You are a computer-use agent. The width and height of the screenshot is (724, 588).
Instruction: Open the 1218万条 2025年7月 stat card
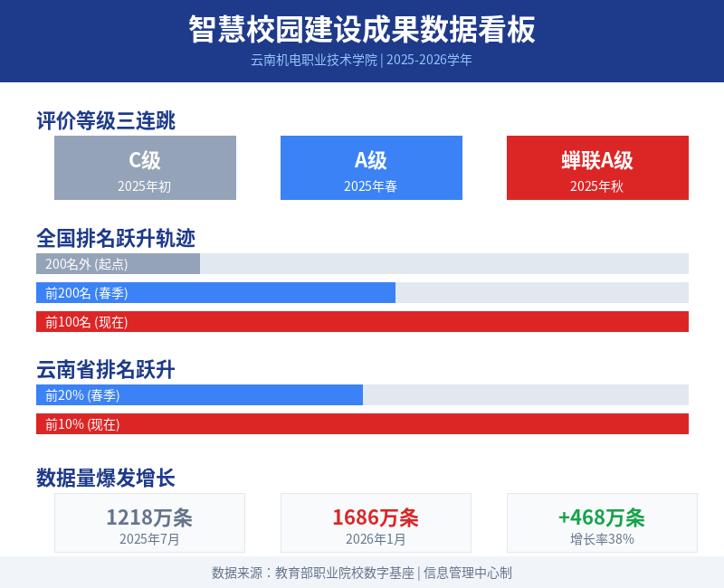click(149, 523)
